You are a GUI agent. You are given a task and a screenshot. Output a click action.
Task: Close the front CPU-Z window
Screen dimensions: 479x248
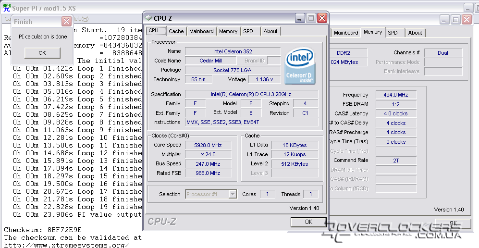tap(322, 18)
